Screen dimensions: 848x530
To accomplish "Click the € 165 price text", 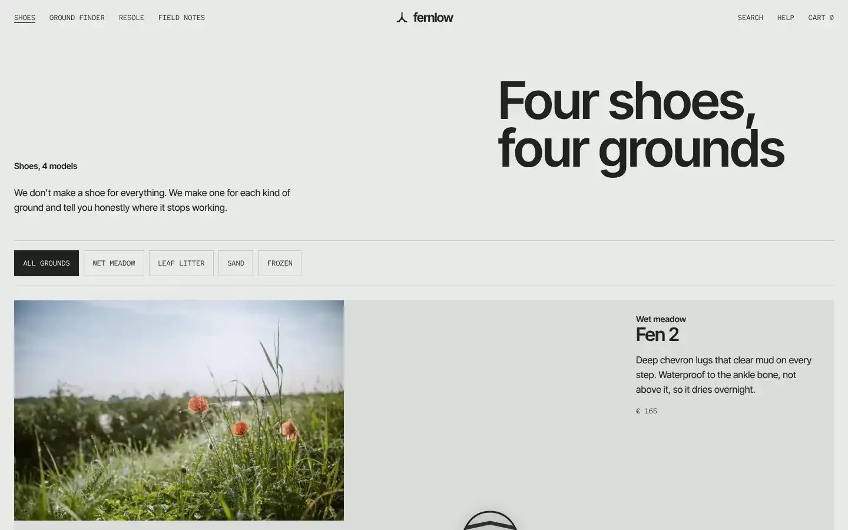I will coord(647,411).
